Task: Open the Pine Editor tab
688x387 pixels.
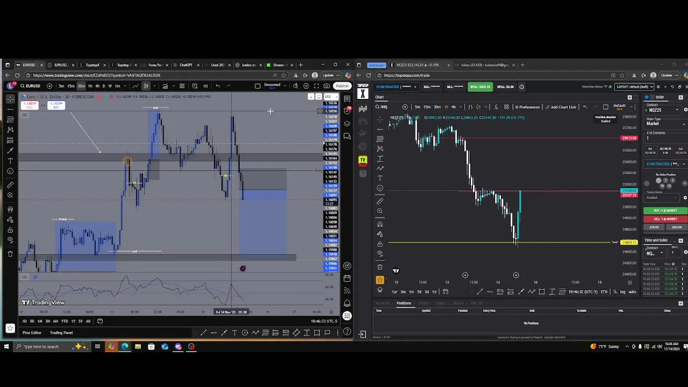Action: tap(32, 333)
